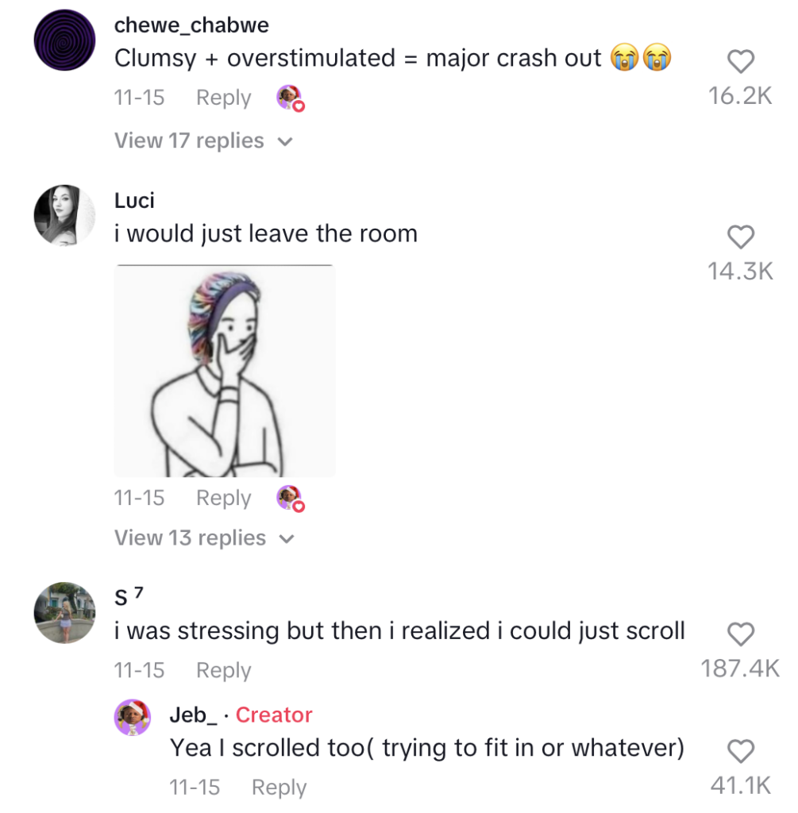Open S 7's profile avatar
The width and height of the screenshot is (798, 813).
point(64,611)
